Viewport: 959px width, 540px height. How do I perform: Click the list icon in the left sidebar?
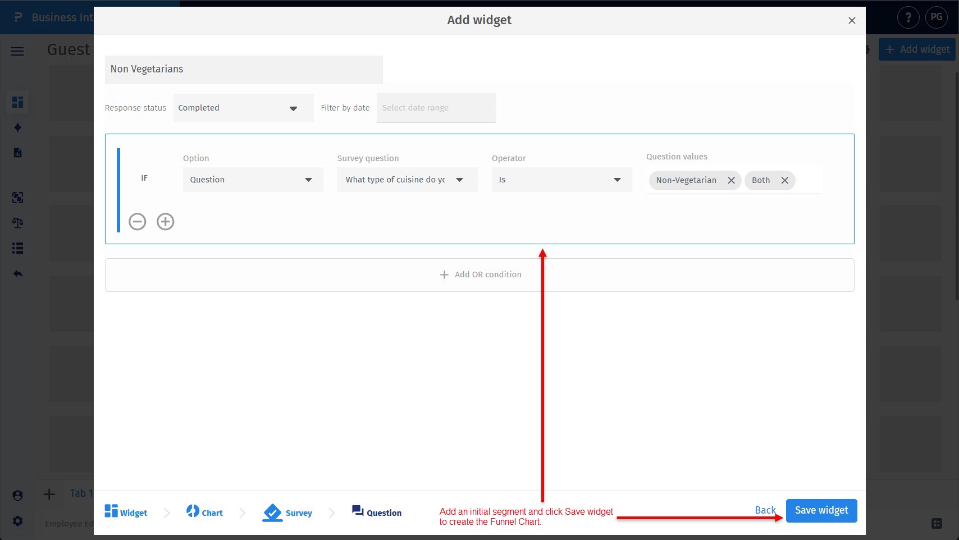(x=17, y=248)
